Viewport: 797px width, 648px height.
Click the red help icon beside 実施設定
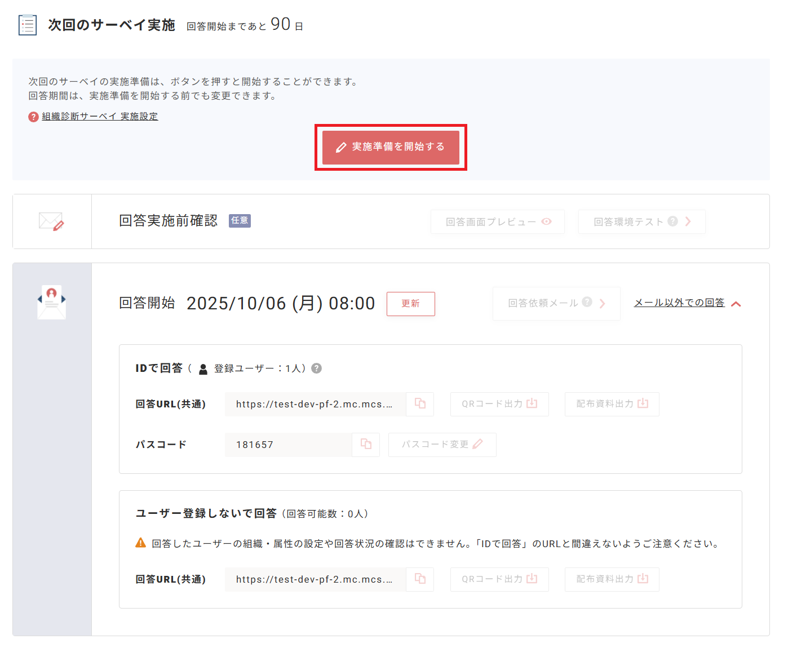click(x=33, y=117)
